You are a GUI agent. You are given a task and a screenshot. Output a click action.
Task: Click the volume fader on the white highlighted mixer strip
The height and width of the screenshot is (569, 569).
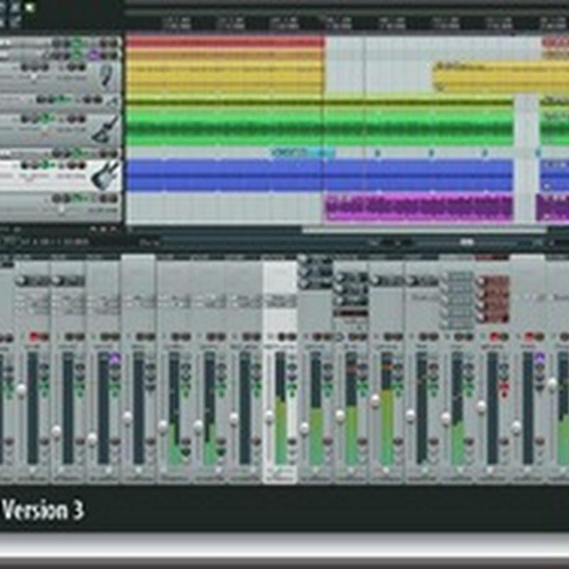269,416
